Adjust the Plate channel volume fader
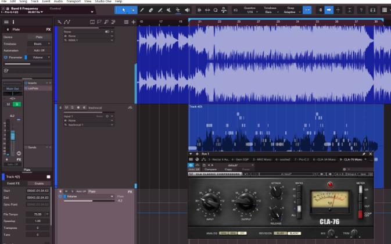This screenshot has width=391, height=244. (x=13, y=136)
